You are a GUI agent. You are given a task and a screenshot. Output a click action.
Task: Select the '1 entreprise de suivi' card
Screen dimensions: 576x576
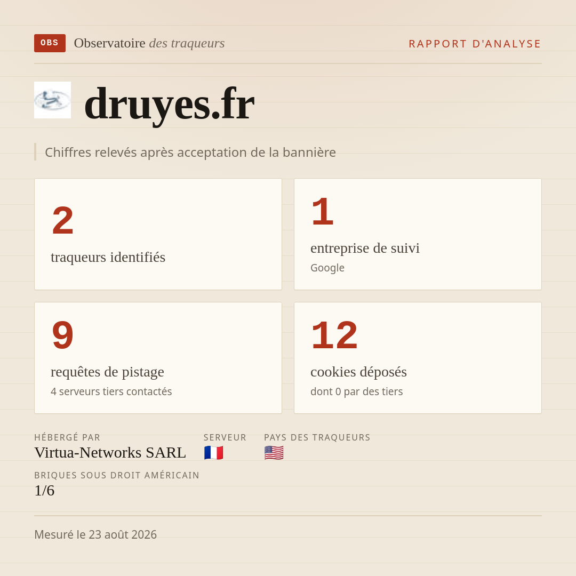click(418, 234)
